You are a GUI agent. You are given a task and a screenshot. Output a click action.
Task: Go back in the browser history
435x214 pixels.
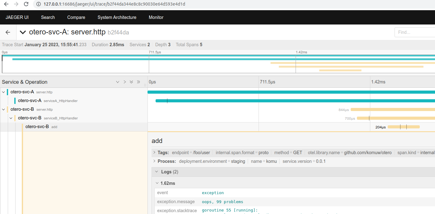click(x=6, y=4)
